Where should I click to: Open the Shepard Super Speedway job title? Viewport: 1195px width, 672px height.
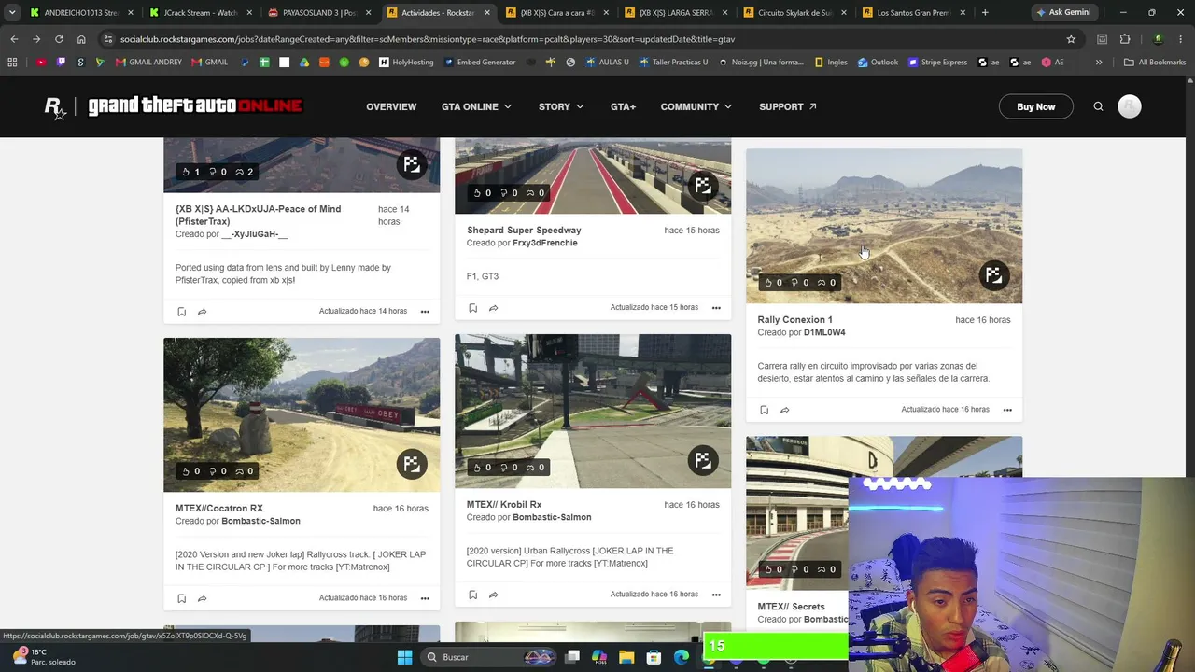click(x=524, y=230)
